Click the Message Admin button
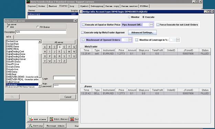This screenshot has width=215, height=129. click(55, 126)
